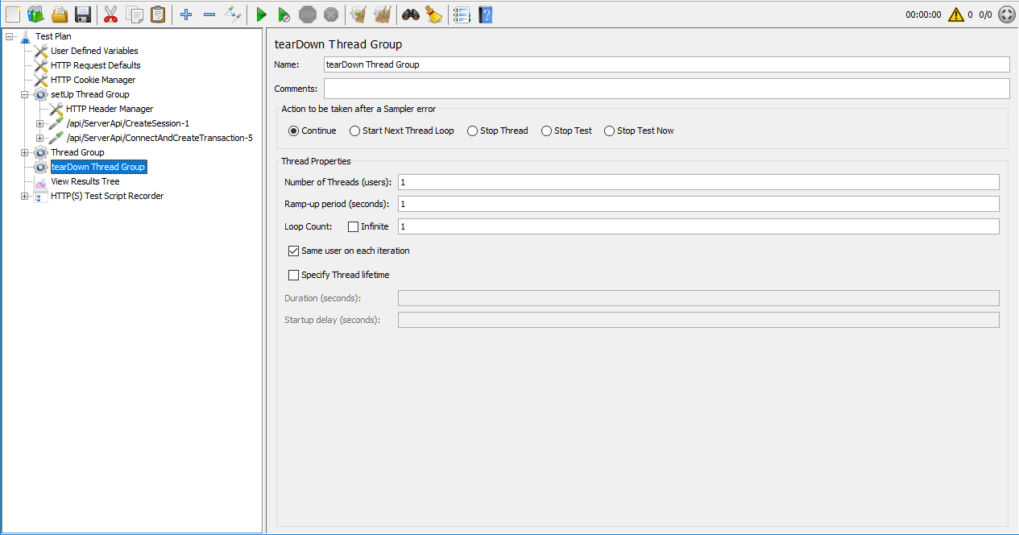Image resolution: width=1019 pixels, height=535 pixels.
Task: Click Start no pauses icon
Action: point(284,15)
